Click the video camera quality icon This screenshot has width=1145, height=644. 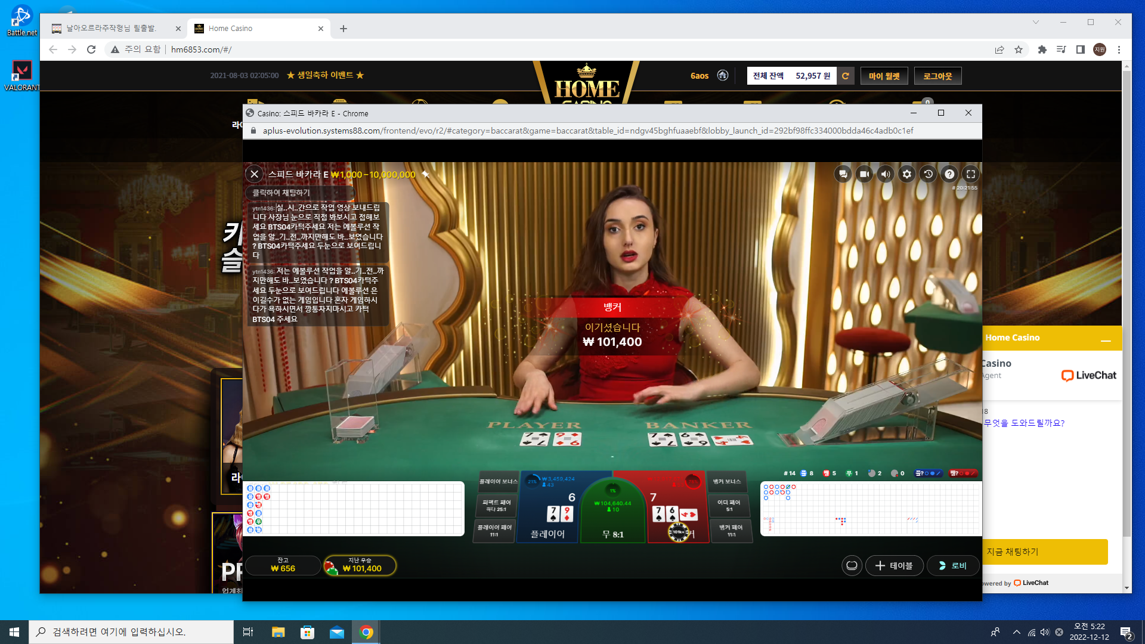click(x=864, y=174)
